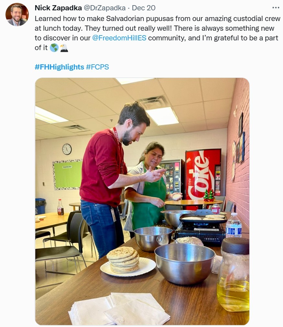Click the oil jar in the photo
Image resolution: width=283 pixels, height=327 pixels.
click(x=233, y=274)
